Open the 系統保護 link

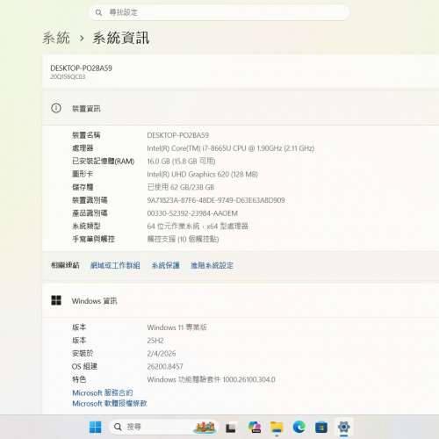tap(166, 265)
